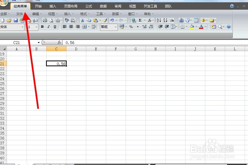Click the formula bar showing 0.56
Screen dimensions: 248x165
pyautogui.click(x=155, y=43)
